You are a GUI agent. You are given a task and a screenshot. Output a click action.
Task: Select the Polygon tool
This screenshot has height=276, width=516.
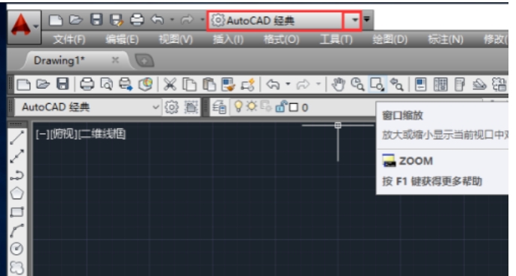[x=17, y=193]
